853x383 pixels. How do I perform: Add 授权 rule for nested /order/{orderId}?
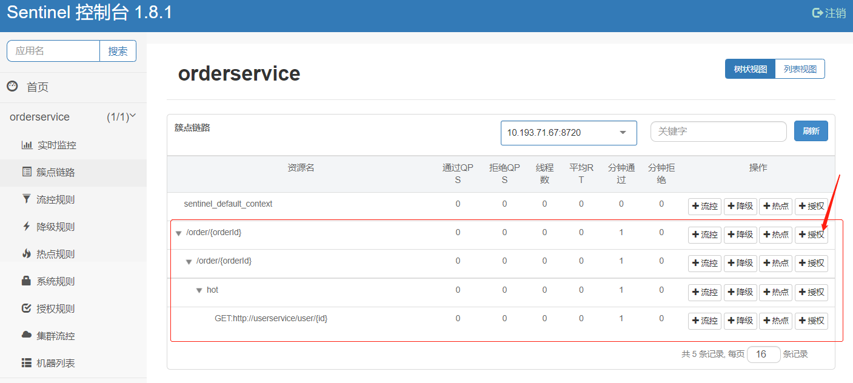811,263
